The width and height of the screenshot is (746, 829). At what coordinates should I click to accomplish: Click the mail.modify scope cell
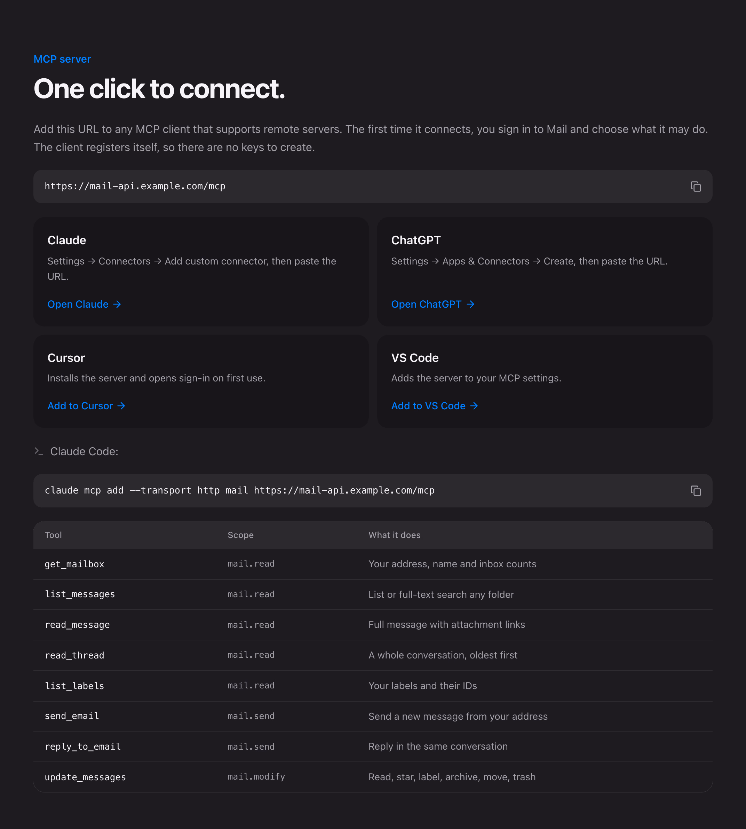[256, 777]
